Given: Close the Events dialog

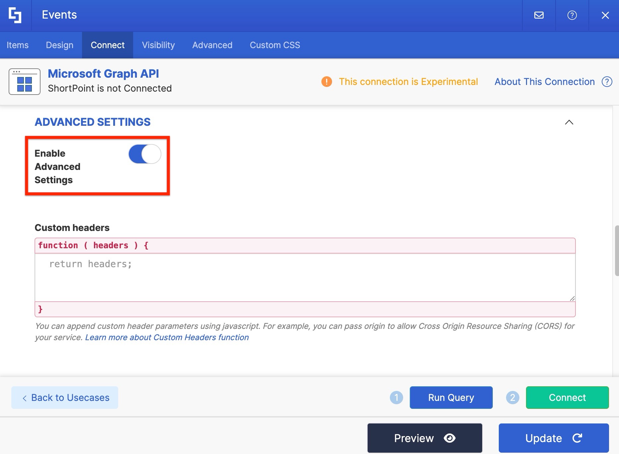Looking at the screenshot, I should 605,15.
